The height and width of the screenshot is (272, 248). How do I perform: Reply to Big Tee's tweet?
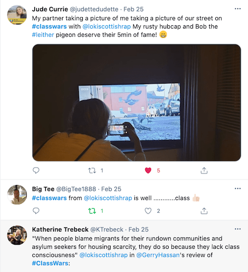[x=36, y=211]
